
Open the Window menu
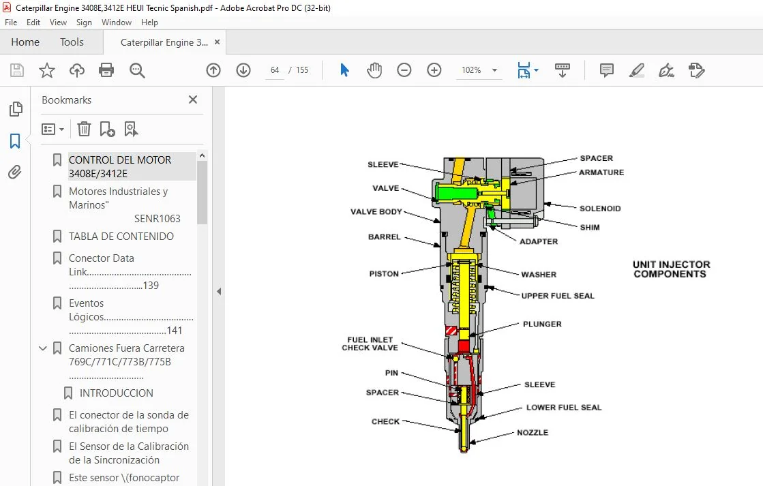(x=117, y=22)
